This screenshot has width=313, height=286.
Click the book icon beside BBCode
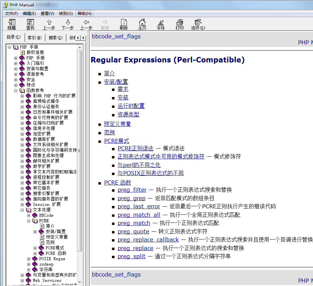(35, 215)
